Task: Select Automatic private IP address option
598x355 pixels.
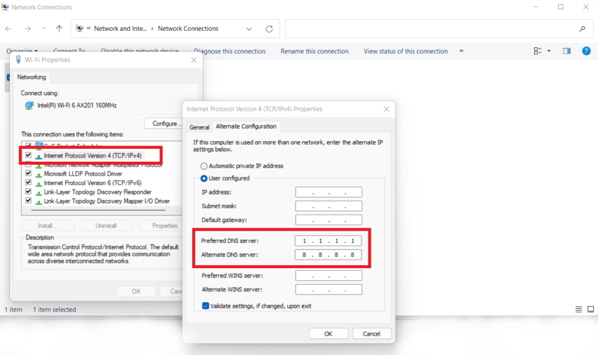Action: [204, 166]
